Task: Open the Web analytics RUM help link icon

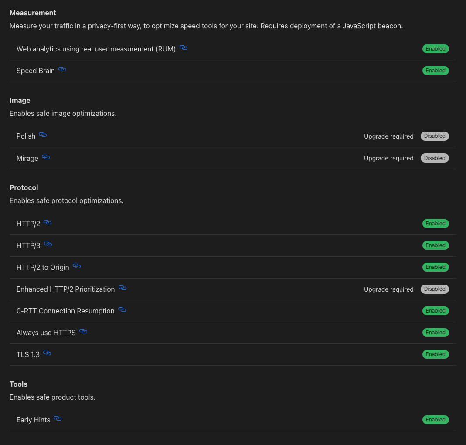Action: (183, 48)
